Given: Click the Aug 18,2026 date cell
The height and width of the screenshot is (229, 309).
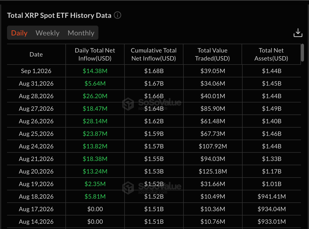Looking at the screenshot, I should click(36, 197).
